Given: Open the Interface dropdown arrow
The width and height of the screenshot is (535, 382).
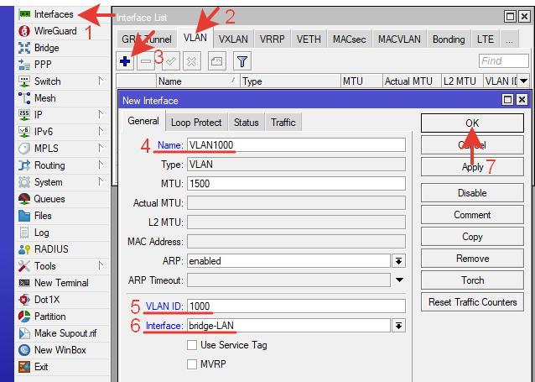Looking at the screenshot, I should pyautogui.click(x=398, y=326).
